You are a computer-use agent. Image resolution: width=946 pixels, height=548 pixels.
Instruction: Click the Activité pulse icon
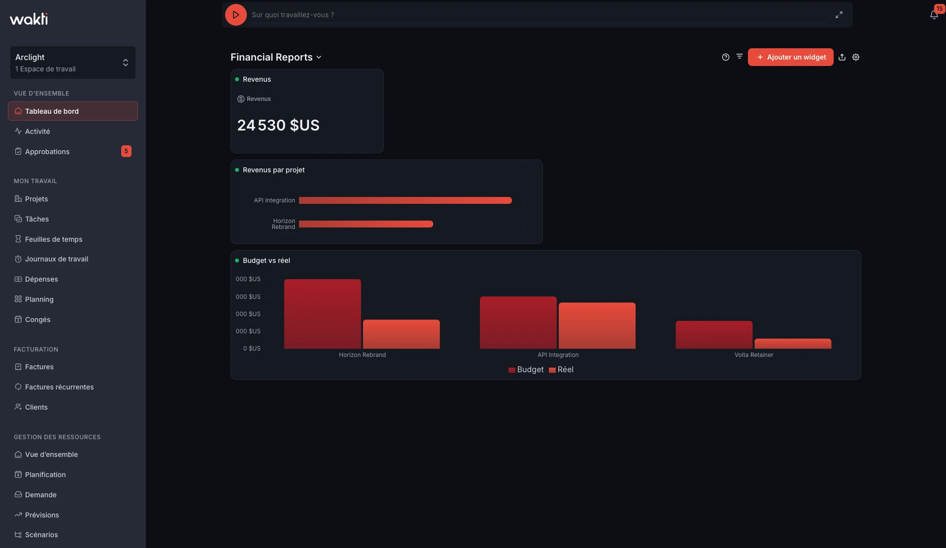pos(18,131)
